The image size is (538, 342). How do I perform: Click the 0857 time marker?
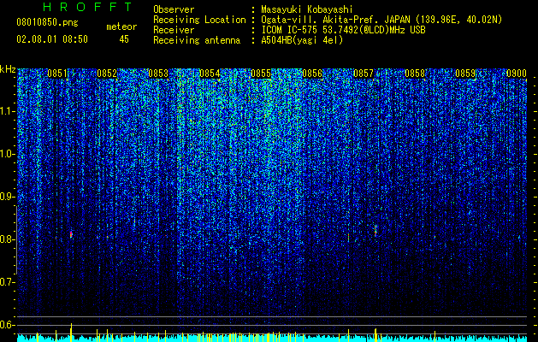[364, 74]
